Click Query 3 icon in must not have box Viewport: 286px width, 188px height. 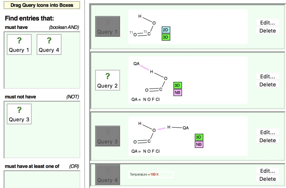point(19,114)
